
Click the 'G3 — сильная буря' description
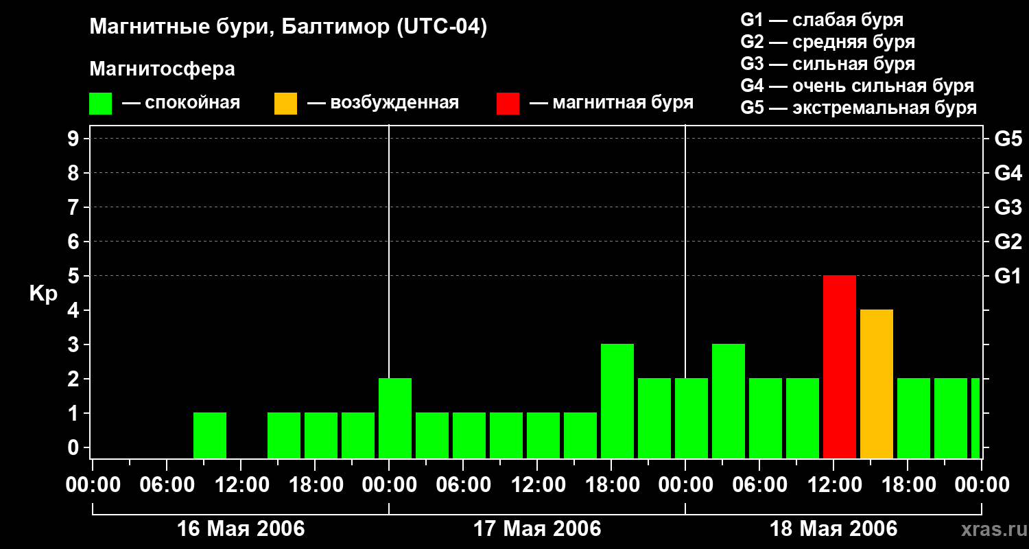828,64
